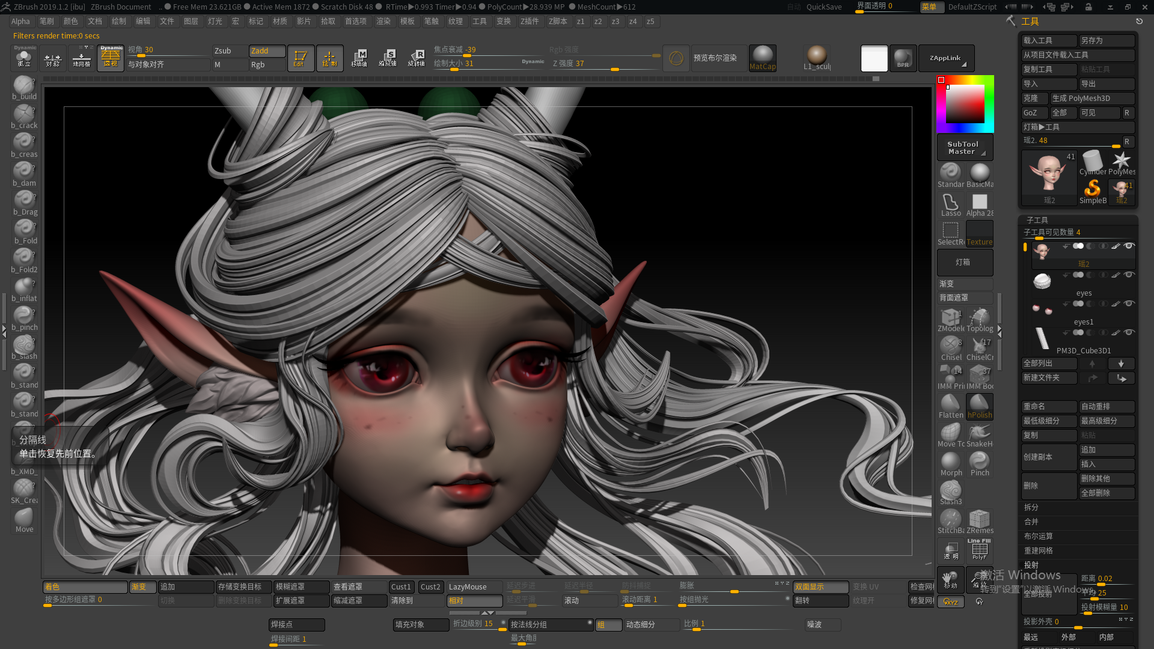Adjust the 绘制大小 draw size slider

(x=488, y=64)
